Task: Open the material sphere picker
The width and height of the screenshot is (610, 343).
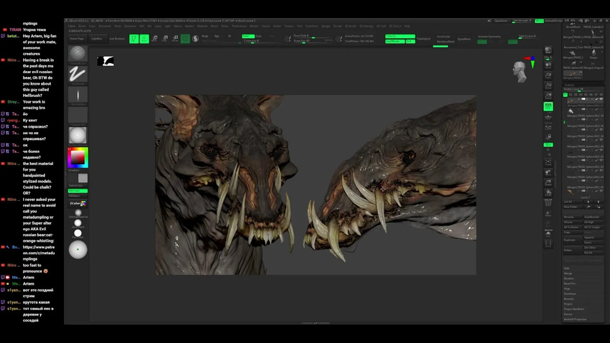Action: (78, 136)
